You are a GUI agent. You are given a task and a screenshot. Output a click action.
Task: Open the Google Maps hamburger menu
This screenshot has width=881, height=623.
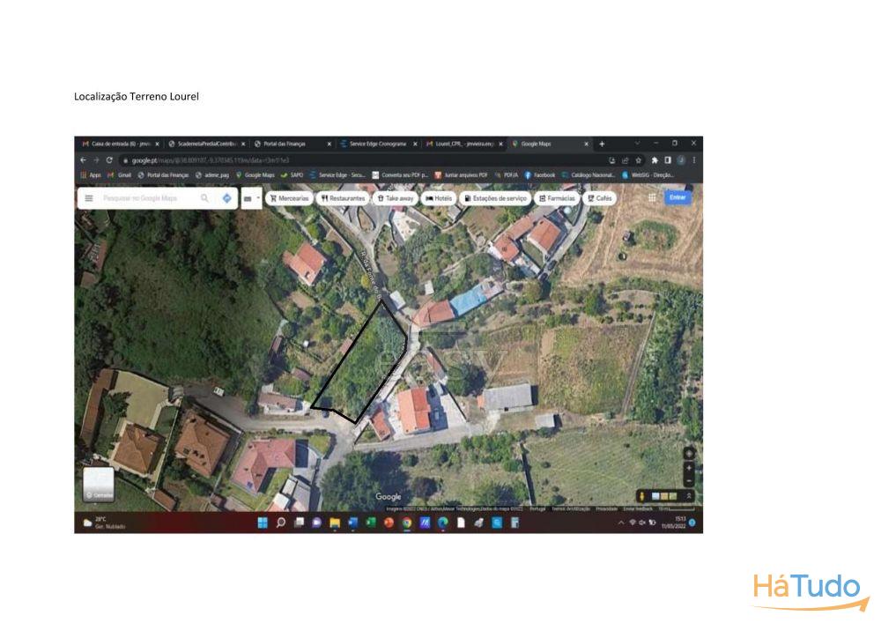(x=89, y=198)
